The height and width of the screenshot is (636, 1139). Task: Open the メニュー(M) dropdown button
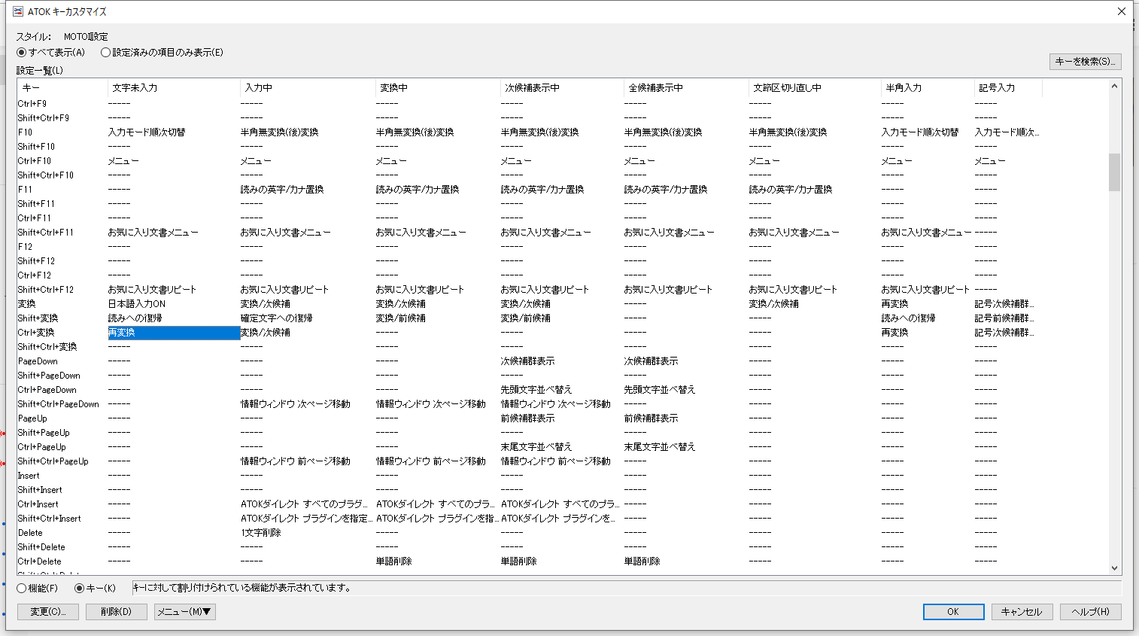[x=185, y=612]
